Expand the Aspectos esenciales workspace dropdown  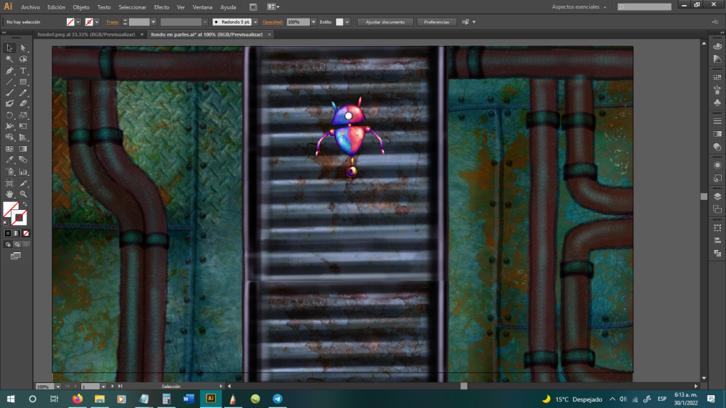tap(579, 7)
